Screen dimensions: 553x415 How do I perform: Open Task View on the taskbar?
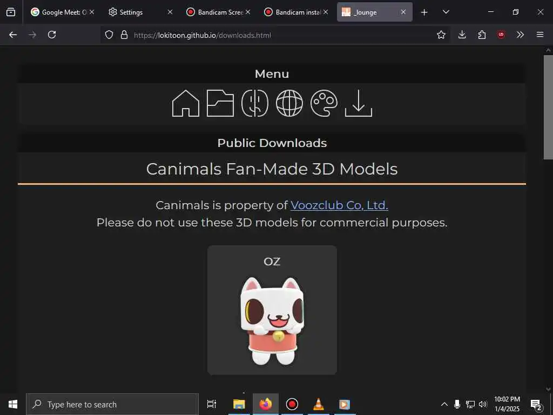(211, 404)
